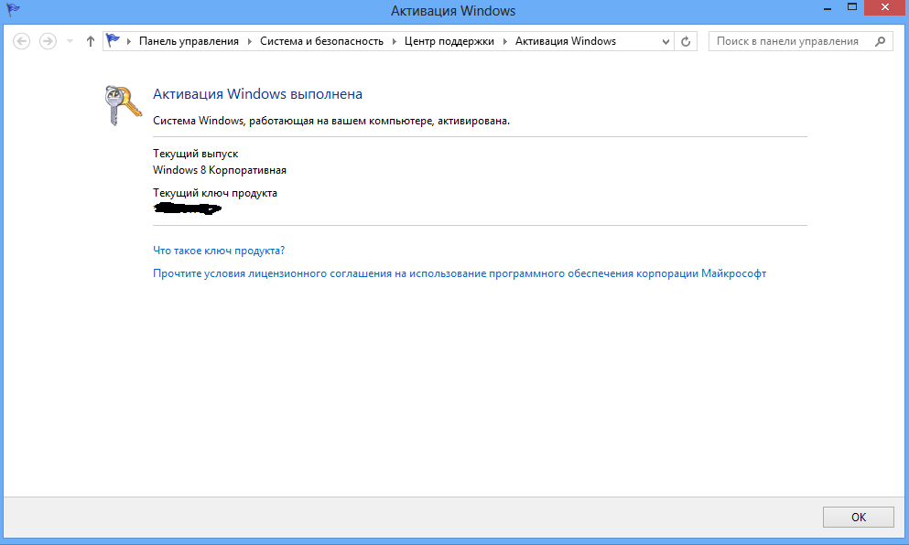
Task: Expand the chevron after Центр поддержки
Action: tap(504, 41)
